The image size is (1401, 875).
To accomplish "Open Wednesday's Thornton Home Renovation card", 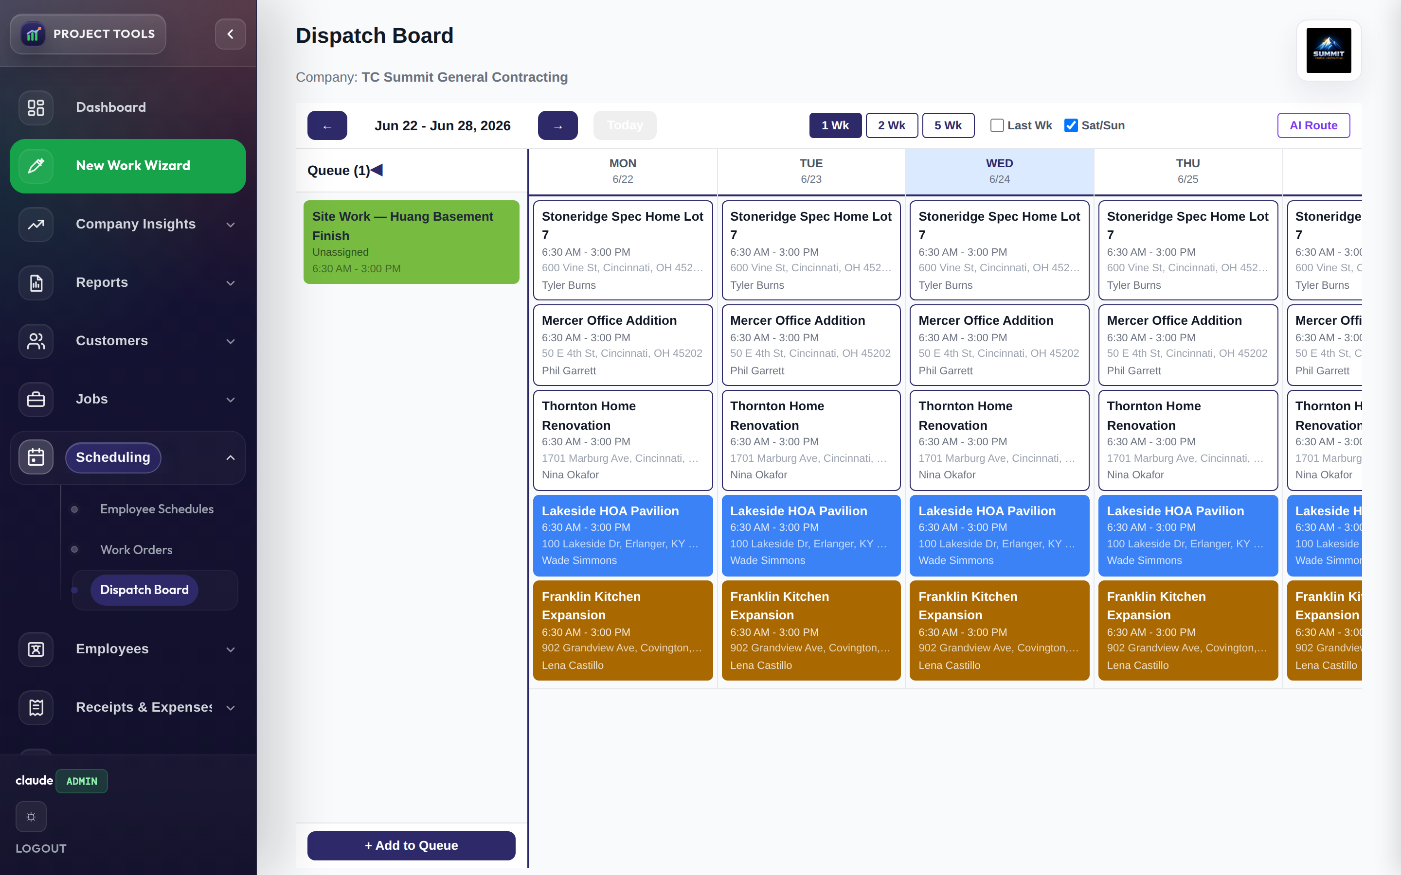I will coord(999,440).
